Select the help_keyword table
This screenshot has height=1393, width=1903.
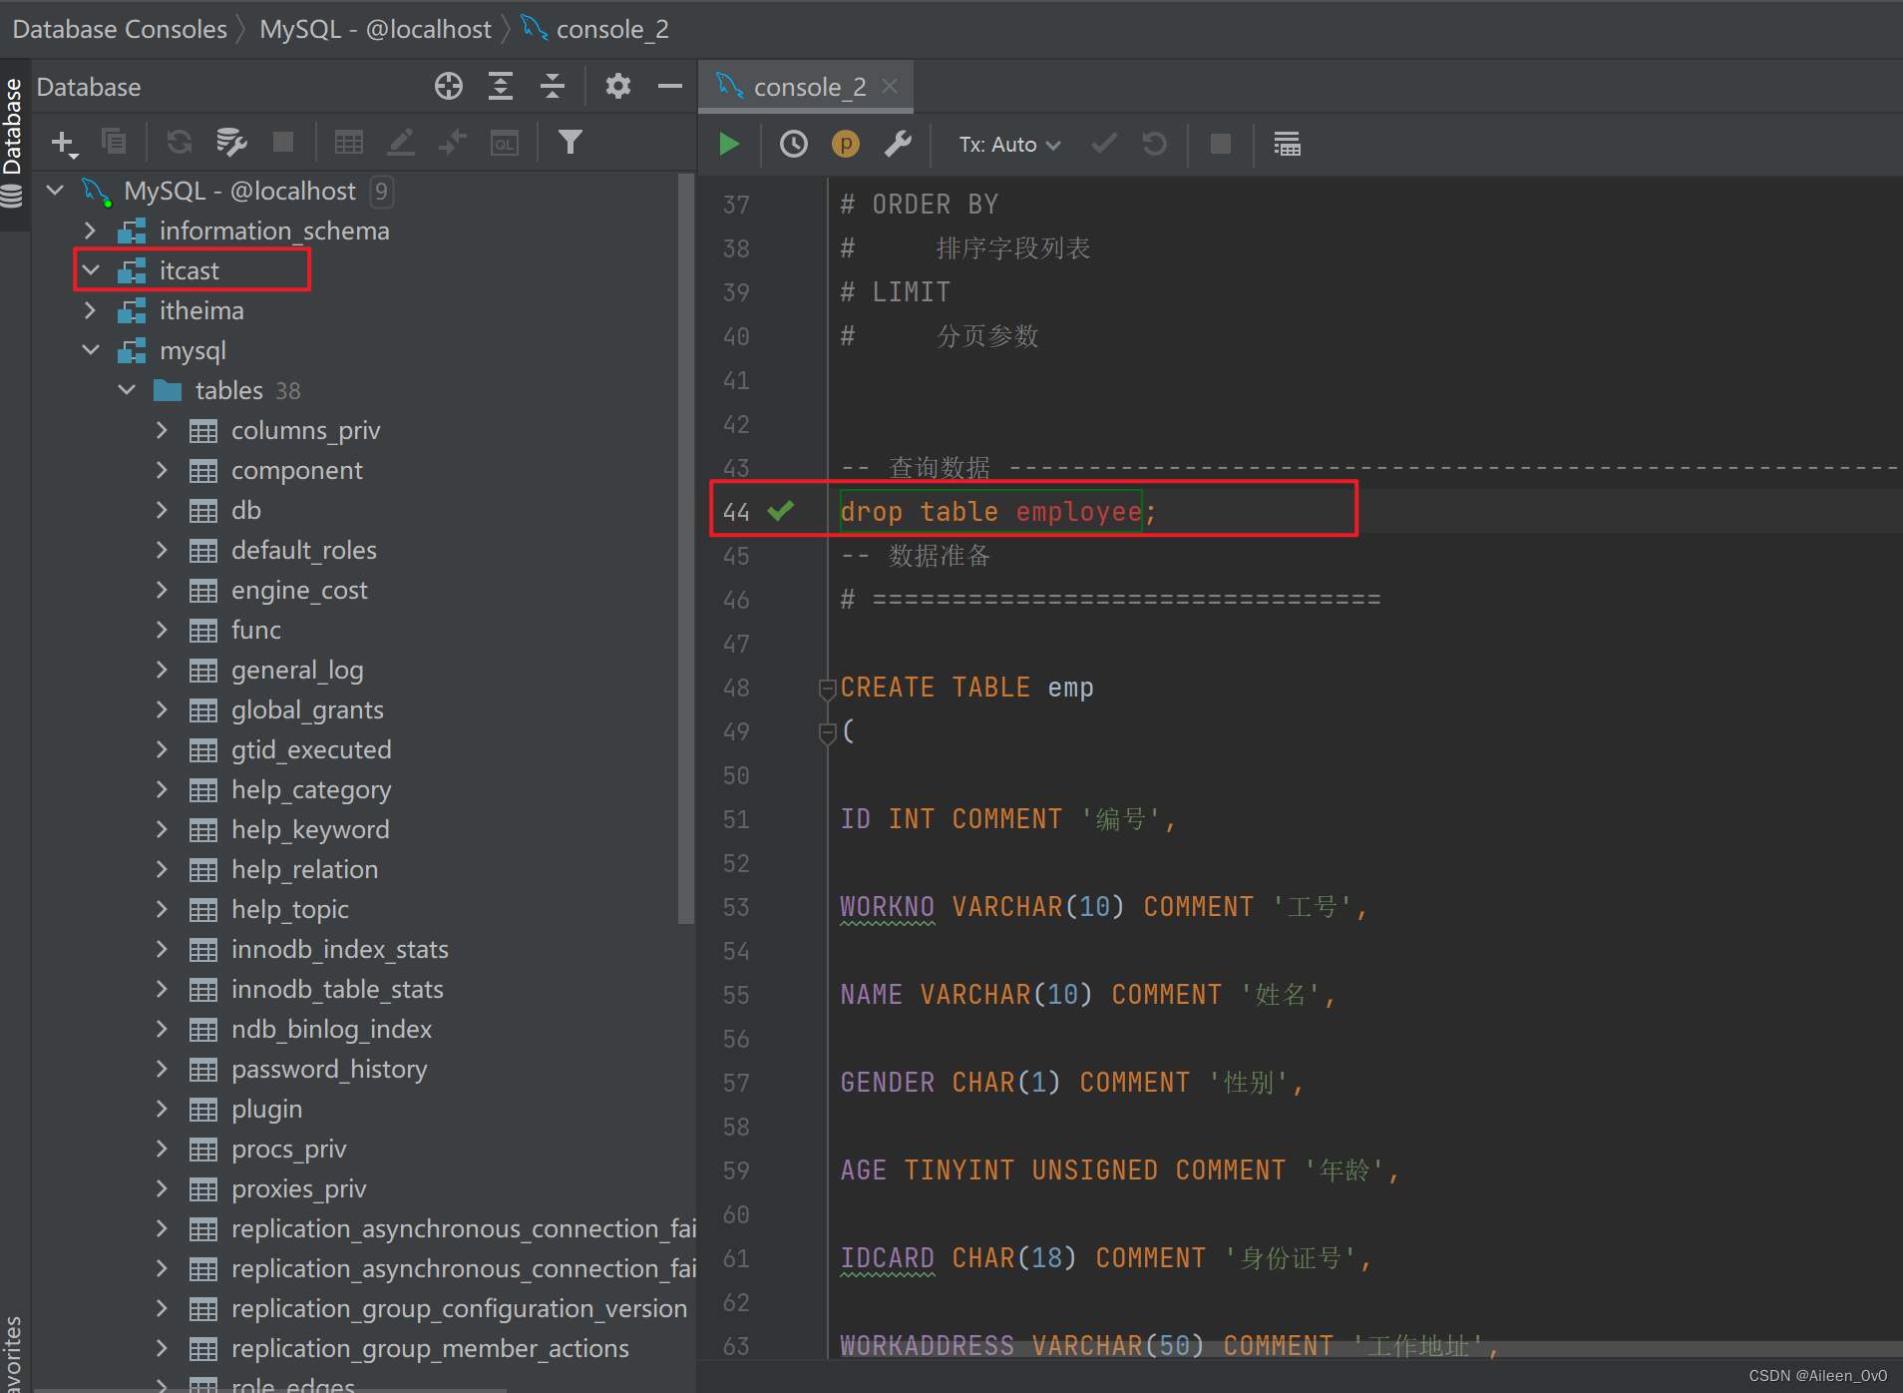(x=309, y=829)
